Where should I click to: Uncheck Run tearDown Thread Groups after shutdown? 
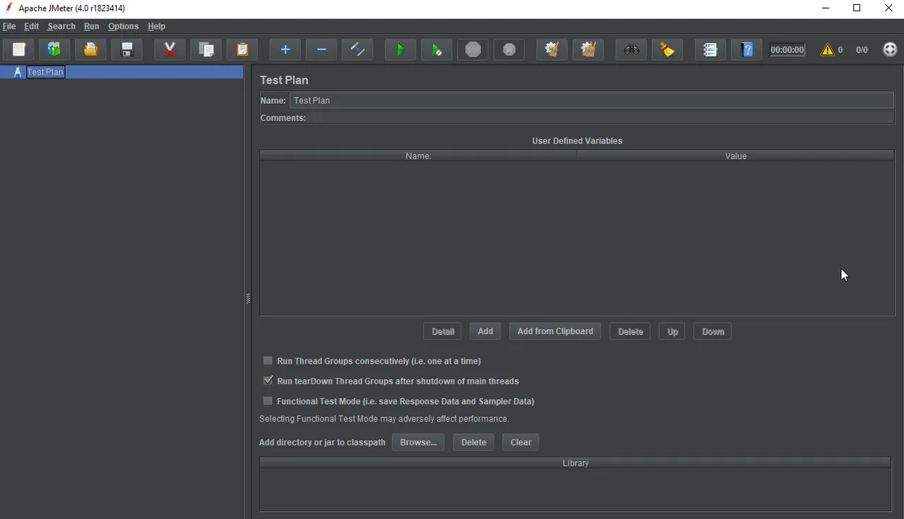coord(268,381)
